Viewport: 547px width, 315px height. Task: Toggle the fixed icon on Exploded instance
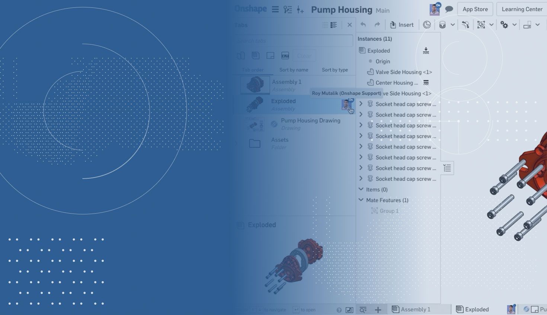[426, 51]
